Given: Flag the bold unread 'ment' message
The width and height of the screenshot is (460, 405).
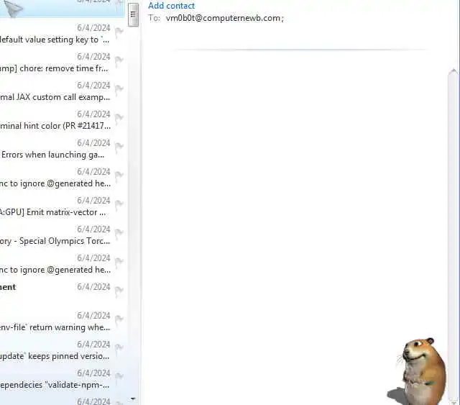Looking at the screenshot, I should 119,291.
